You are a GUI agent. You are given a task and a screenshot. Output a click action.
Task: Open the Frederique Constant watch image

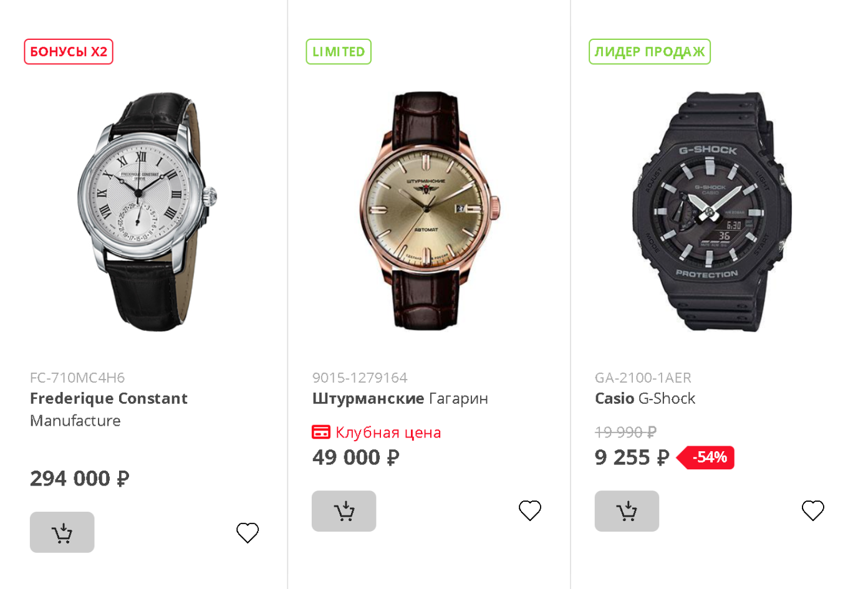tap(146, 212)
